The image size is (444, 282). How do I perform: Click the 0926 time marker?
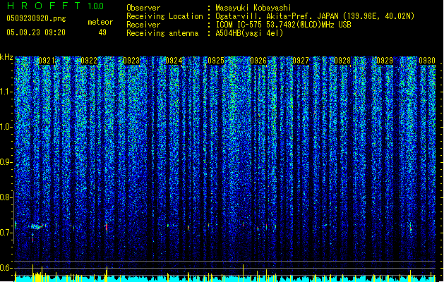258,61
